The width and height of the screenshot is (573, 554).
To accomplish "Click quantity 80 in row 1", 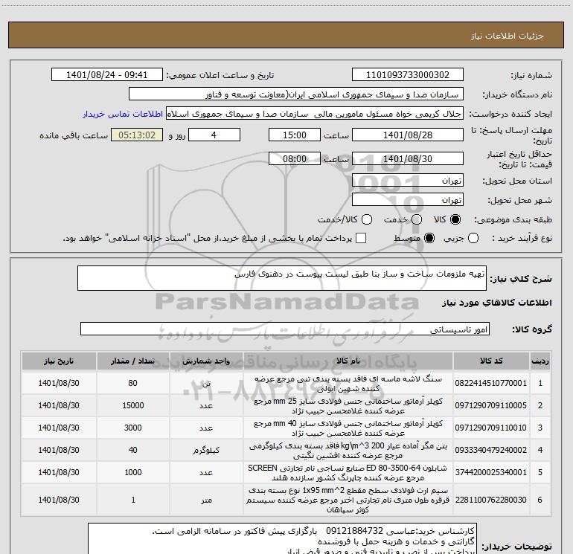I will 132,383.
